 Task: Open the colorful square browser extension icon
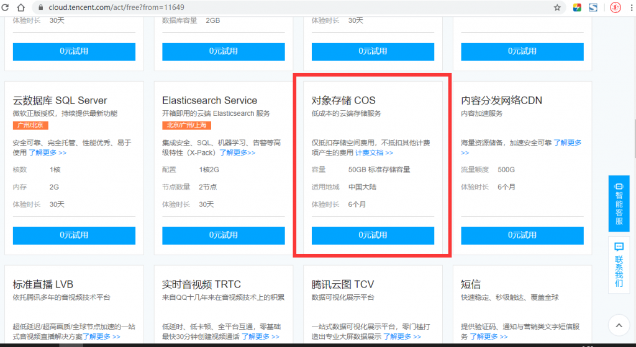(x=577, y=7)
